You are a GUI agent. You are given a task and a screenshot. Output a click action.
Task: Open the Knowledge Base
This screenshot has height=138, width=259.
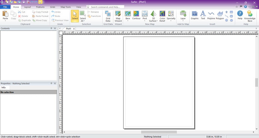pyautogui.click(x=250, y=16)
